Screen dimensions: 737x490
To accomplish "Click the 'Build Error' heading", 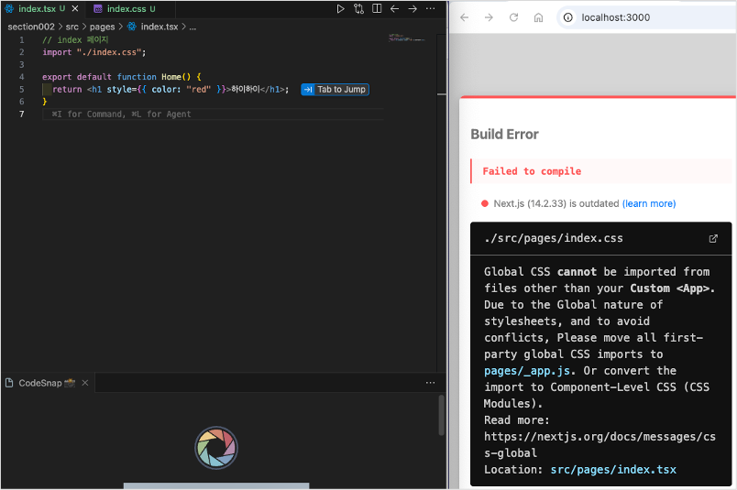I will 504,135.
